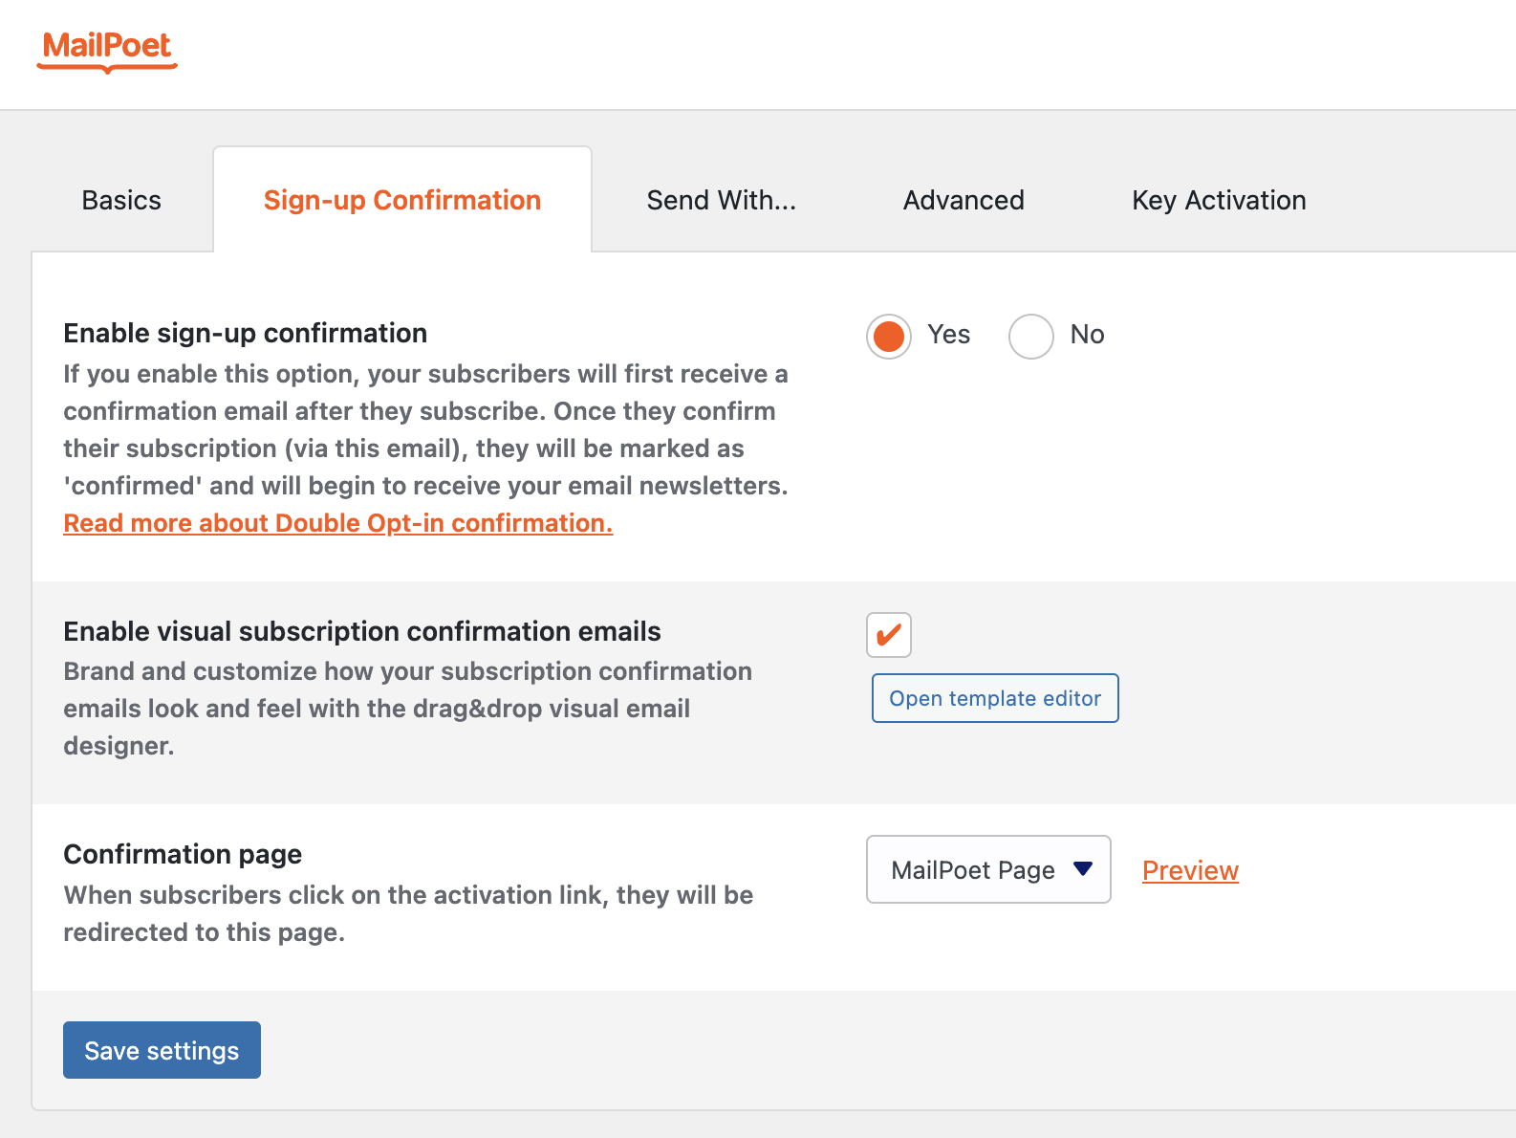Click the "Confirmation page" heading
This screenshot has width=1516, height=1138.
[x=183, y=854]
